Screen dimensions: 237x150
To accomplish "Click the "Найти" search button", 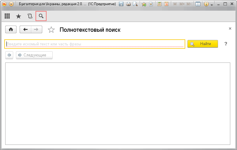I will 202,44.
